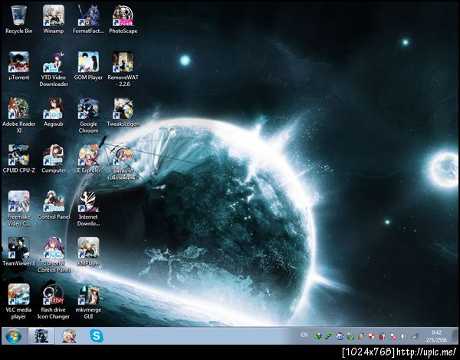This screenshot has height=360, width=460.
Task: Open the VLC media player shortcut
Action: (18, 301)
